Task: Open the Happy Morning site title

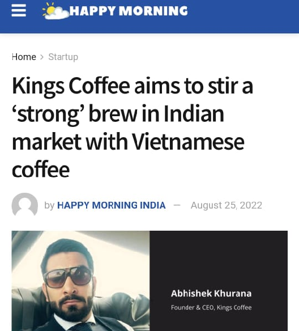Action: (x=129, y=11)
